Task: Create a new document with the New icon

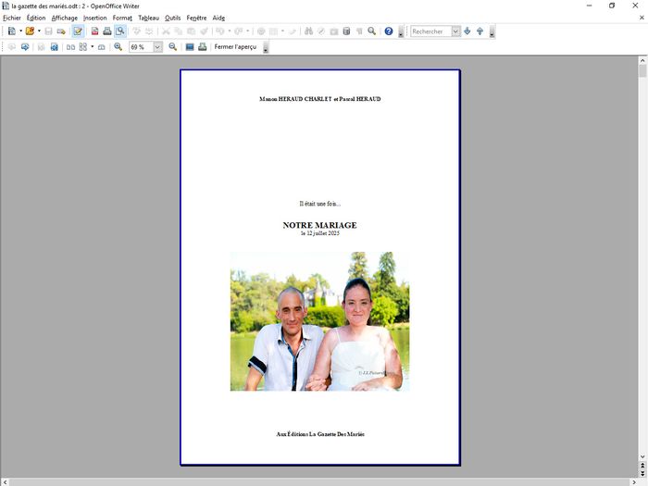Action: coord(12,31)
